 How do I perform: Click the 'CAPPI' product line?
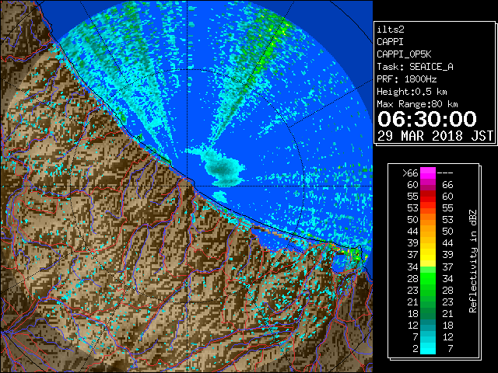pyautogui.click(x=390, y=42)
